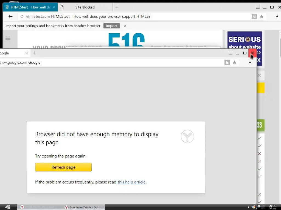Show the lock security info for google.com
The height and width of the screenshot is (210, 281).
click(x=227, y=62)
